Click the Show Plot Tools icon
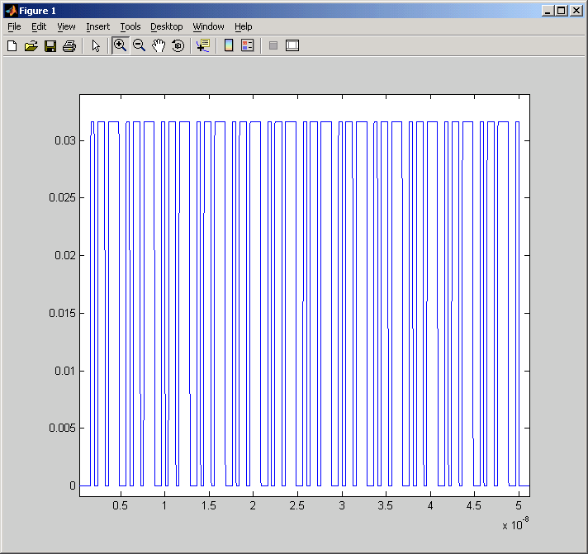This screenshot has width=588, height=554. pyautogui.click(x=292, y=45)
